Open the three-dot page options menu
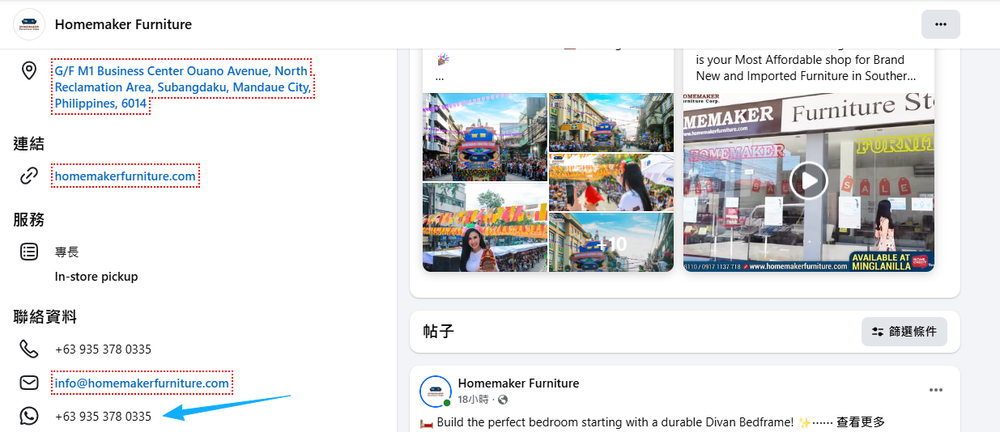The height and width of the screenshot is (432, 1000). (x=940, y=24)
